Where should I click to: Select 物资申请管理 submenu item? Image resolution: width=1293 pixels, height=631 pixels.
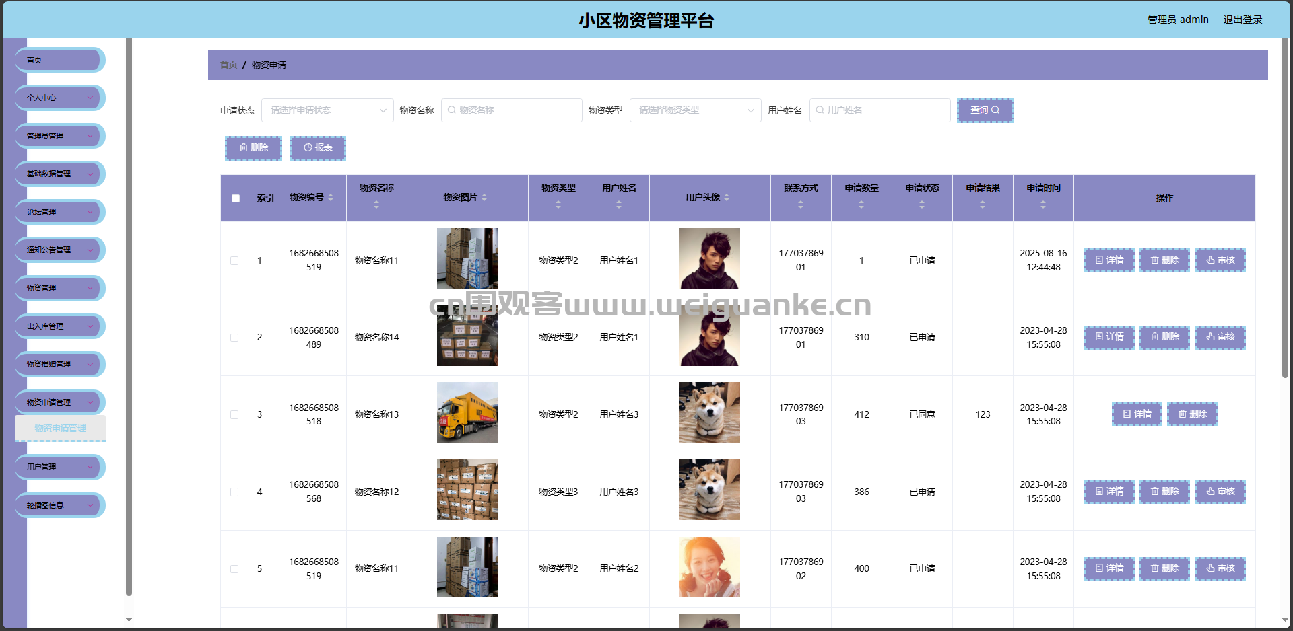point(60,428)
